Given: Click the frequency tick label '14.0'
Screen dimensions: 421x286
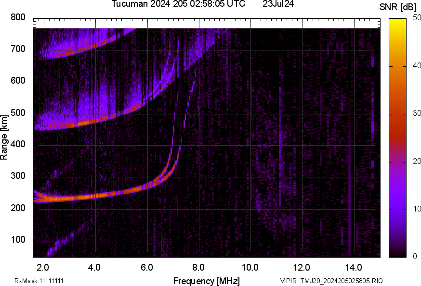Looking at the screenshot, I should click(x=354, y=268).
